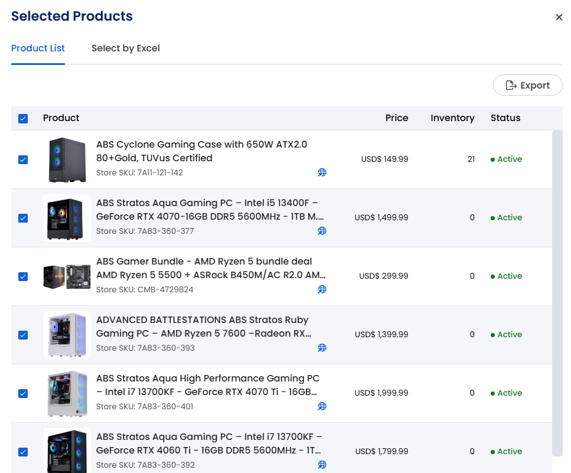This screenshot has width=571, height=473.
Task: Click ABS Gamer Bundle title text
Action: coord(211,268)
